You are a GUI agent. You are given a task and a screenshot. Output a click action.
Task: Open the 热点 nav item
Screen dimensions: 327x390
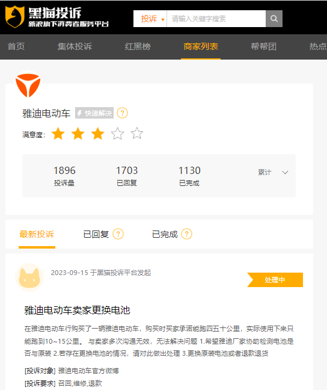point(318,46)
